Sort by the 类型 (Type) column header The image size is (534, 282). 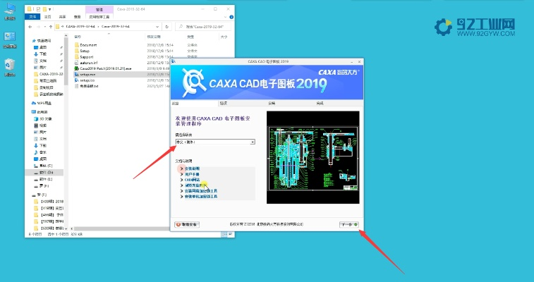point(190,37)
